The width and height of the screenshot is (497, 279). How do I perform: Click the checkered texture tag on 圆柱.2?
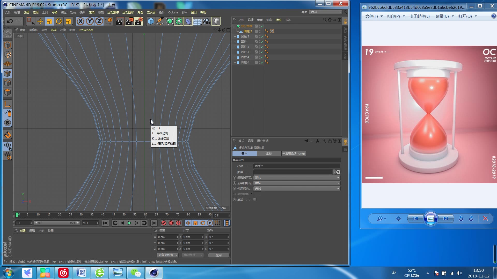272,31
